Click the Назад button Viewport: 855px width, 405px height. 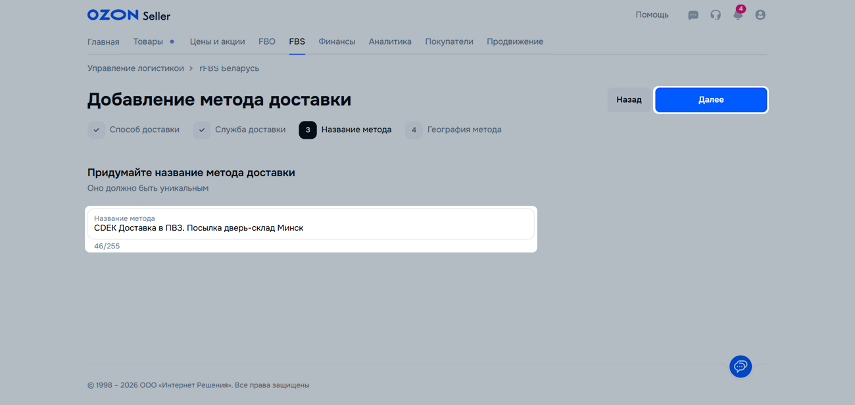629,100
